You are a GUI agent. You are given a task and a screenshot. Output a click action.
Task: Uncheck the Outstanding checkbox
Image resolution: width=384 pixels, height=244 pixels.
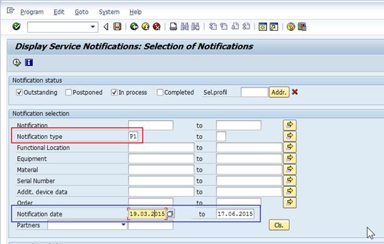19,92
